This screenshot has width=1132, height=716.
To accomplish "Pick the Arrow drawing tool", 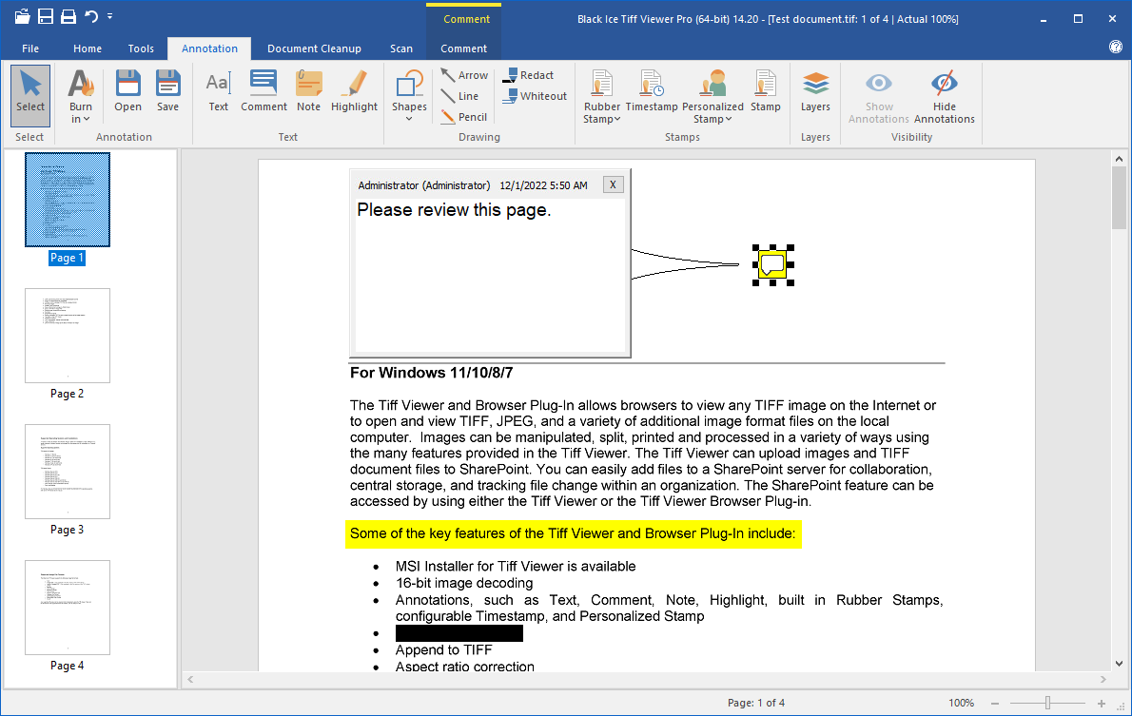I will (463, 75).
